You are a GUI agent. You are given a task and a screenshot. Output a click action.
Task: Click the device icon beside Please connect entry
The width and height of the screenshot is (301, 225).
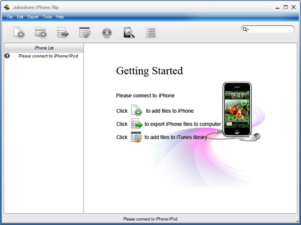7,56
